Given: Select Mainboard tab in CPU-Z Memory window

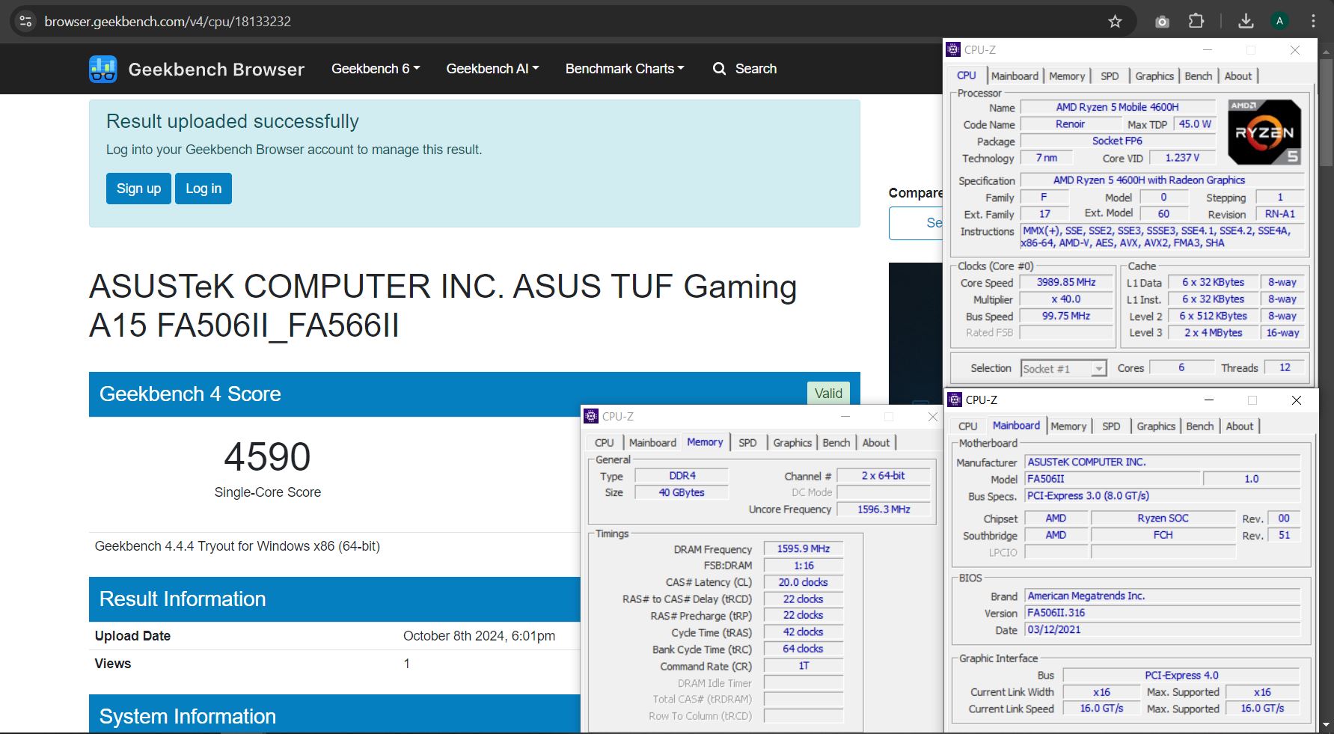Looking at the screenshot, I should click(652, 443).
